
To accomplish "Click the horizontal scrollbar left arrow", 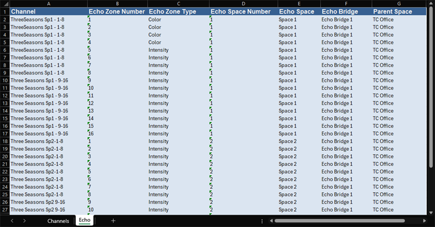I will [271, 221].
